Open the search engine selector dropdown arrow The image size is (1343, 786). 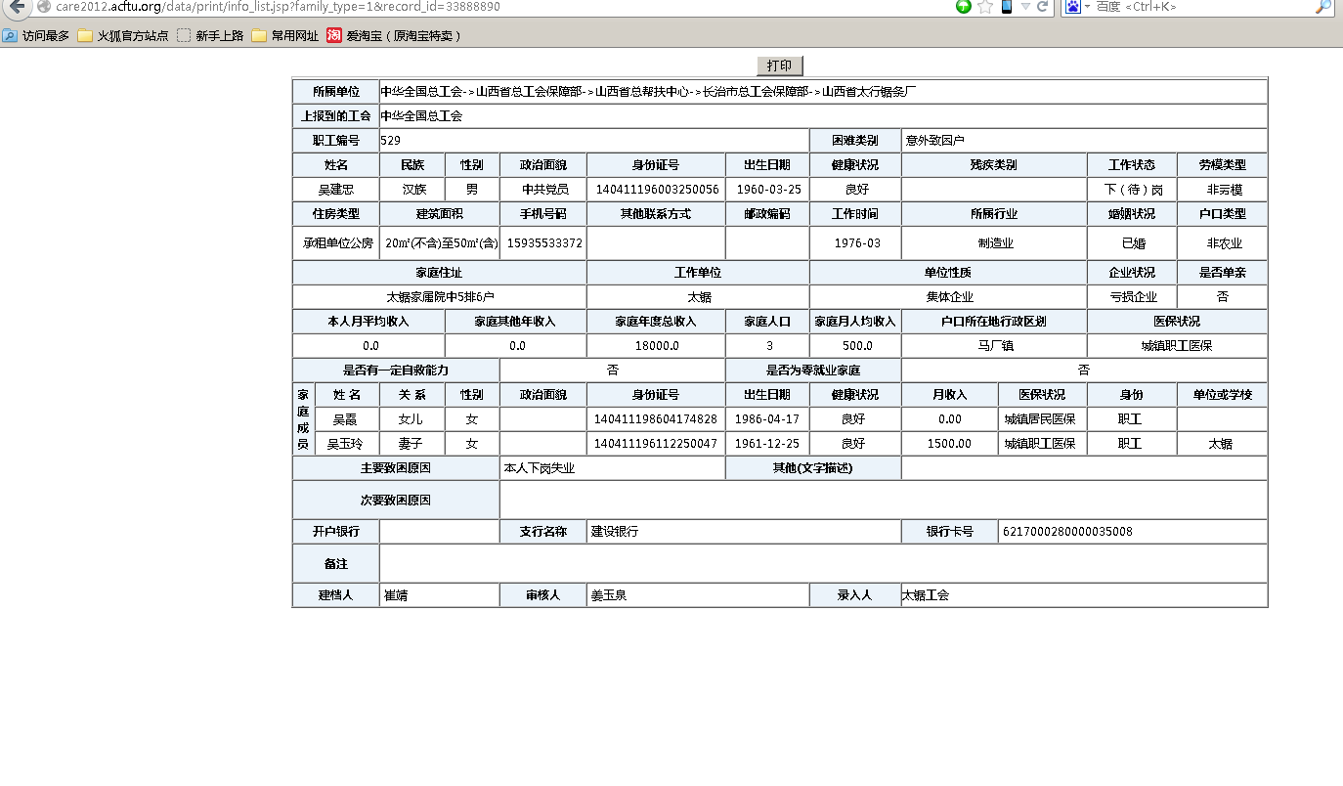(1087, 7)
